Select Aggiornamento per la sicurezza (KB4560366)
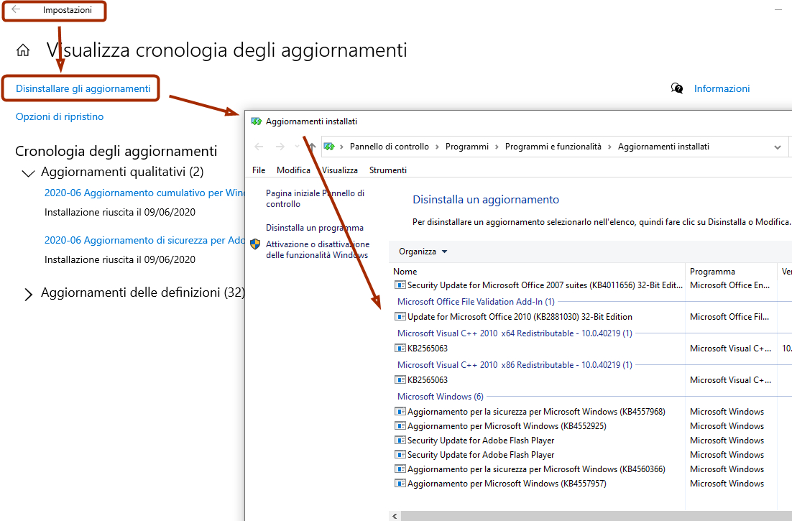The height and width of the screenshot is (521, 792). pos(536,469)
